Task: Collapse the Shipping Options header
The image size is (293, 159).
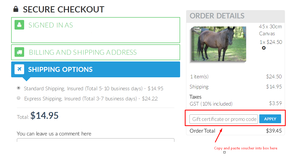Action: click(x=96, y=69)
